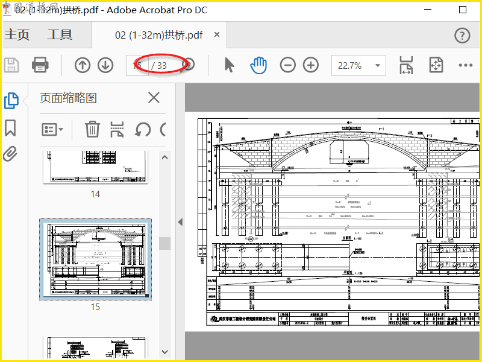Print the document with printer icon
This screenshot has width=482, height=362.
pos(40,65)
